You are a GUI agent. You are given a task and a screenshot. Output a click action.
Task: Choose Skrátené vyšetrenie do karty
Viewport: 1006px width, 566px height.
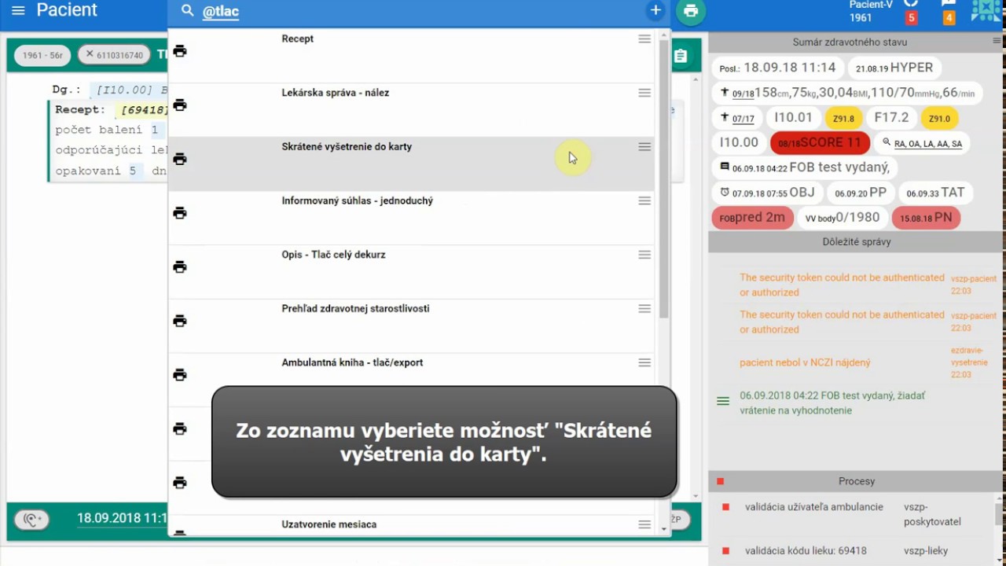[x=411, y=164]
